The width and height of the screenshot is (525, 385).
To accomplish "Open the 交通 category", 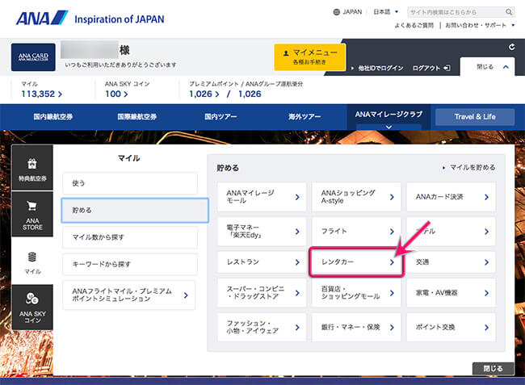I will [451, 262].
